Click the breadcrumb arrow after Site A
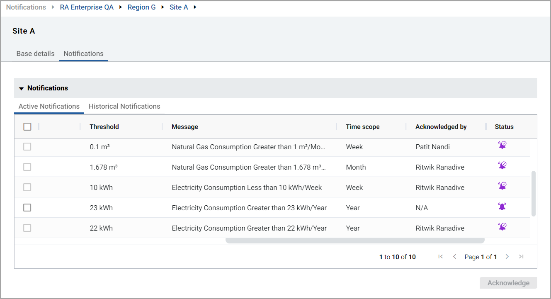Viewport: 551px width, 299px height. pyautogui.click(x=194, y=7)
